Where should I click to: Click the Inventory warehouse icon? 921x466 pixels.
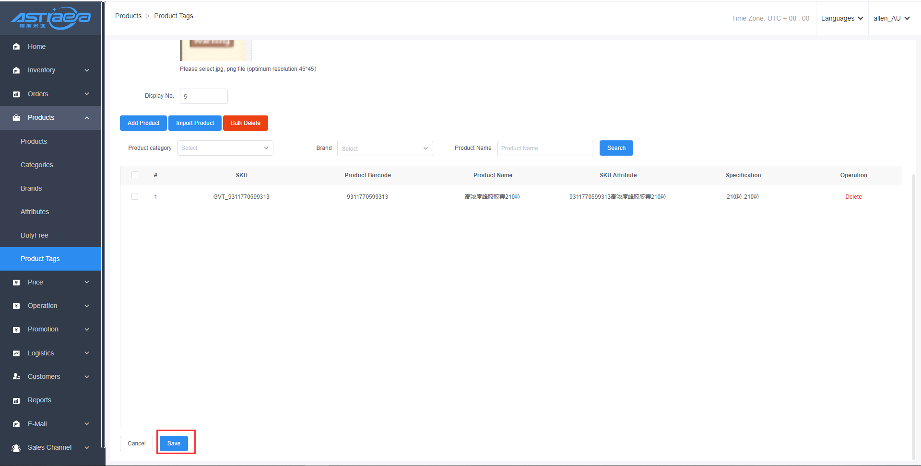tap(16, 70)
